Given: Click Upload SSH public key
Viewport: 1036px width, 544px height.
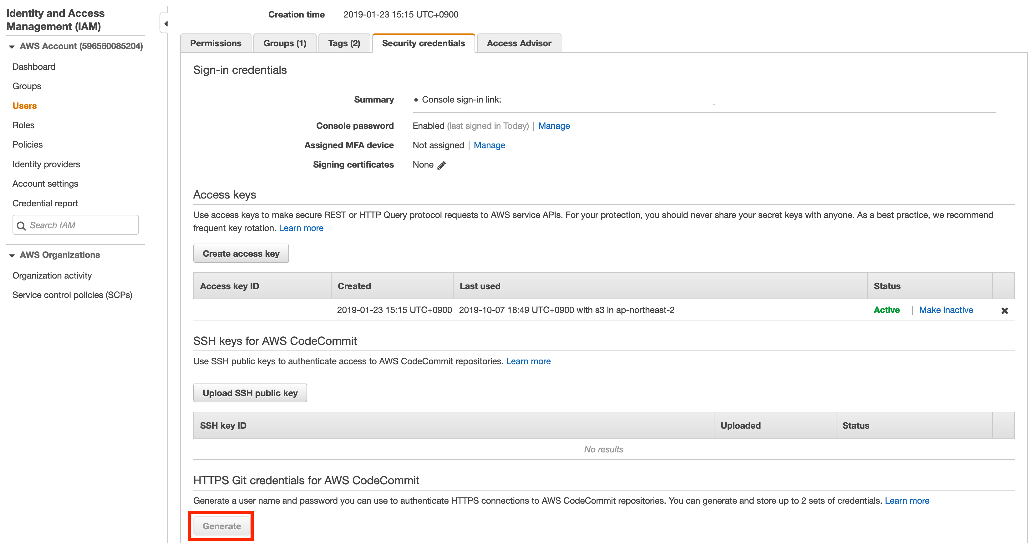Looking at the screenshot, I should click(250, 393).
